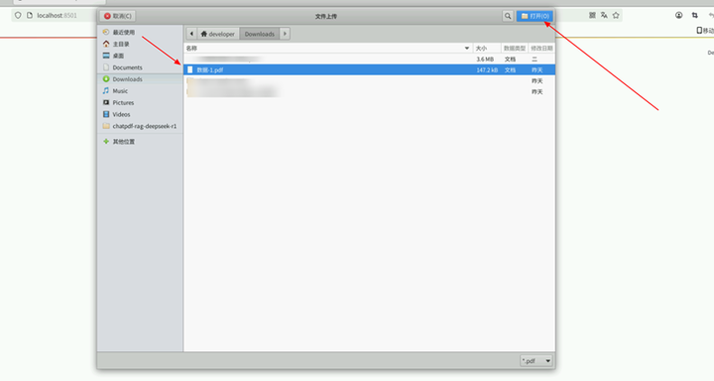
Task: Click the path bar back arrow
Action: [191, 34]
